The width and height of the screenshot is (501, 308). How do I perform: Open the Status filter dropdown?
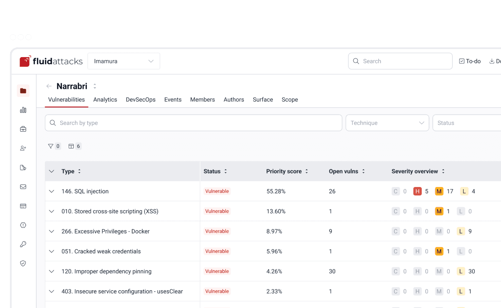(x=467, y=123)
